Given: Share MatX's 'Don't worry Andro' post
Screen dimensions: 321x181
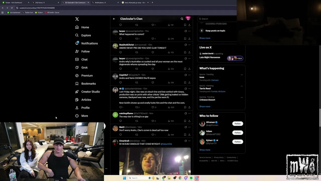Looking at the screenshot, I should point(189,135).
